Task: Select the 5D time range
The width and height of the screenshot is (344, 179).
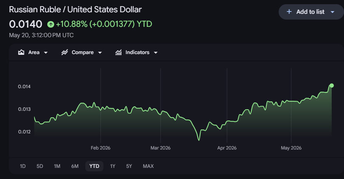Action: (x=40, y=166)
